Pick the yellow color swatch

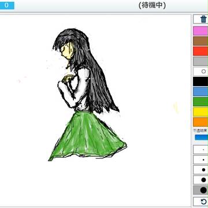point(200,112)
